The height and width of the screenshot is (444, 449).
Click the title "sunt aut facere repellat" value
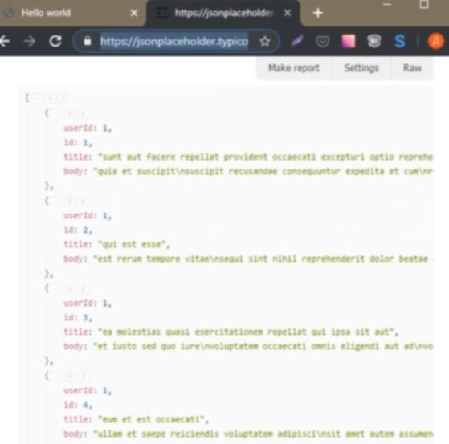coord(265,157)
